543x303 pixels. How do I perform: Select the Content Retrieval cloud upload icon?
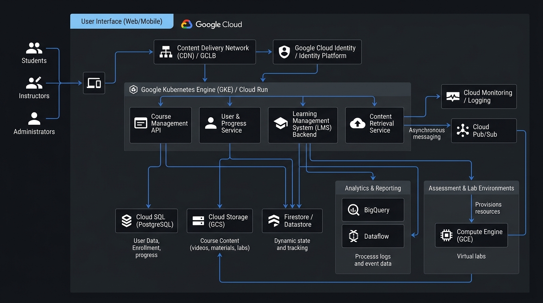click(358, 123)
